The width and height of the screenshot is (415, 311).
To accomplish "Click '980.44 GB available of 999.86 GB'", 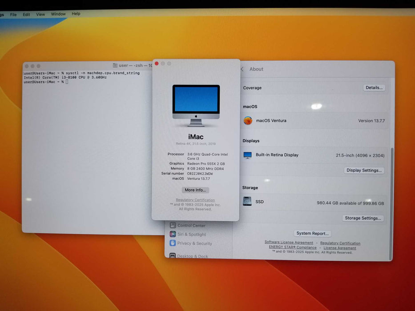I will tap(350, 203).
